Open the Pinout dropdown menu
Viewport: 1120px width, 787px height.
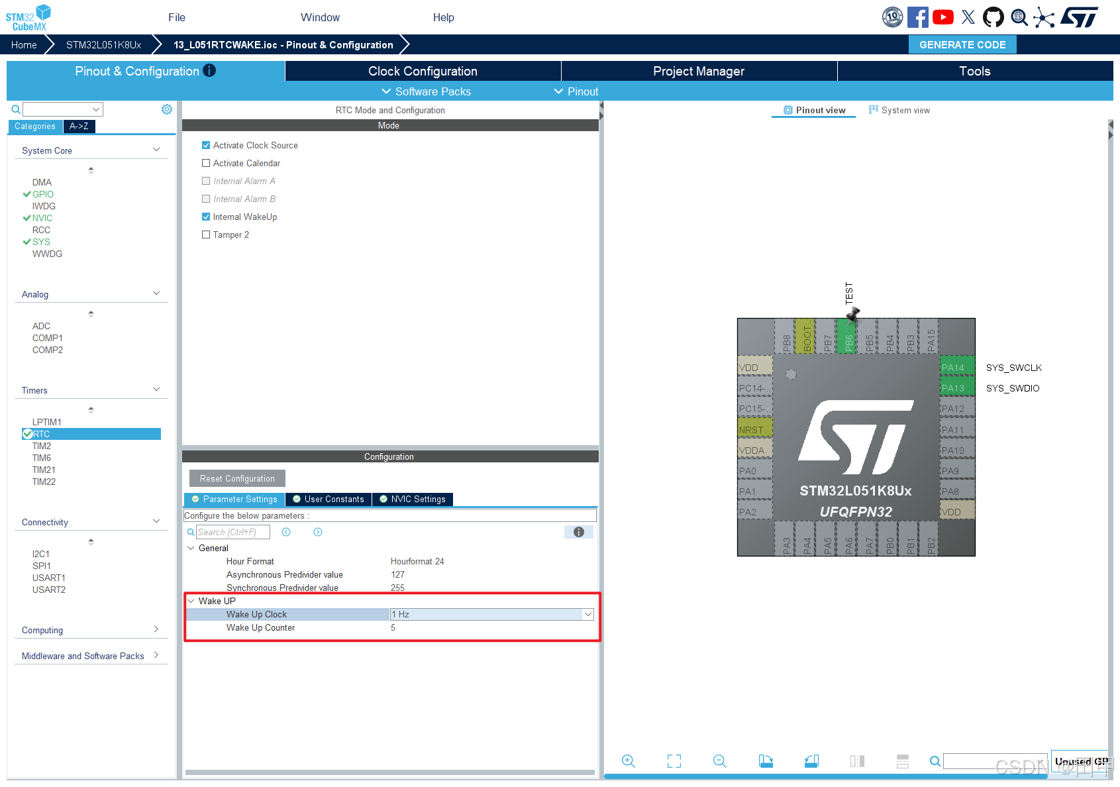(x=576, y=91)
